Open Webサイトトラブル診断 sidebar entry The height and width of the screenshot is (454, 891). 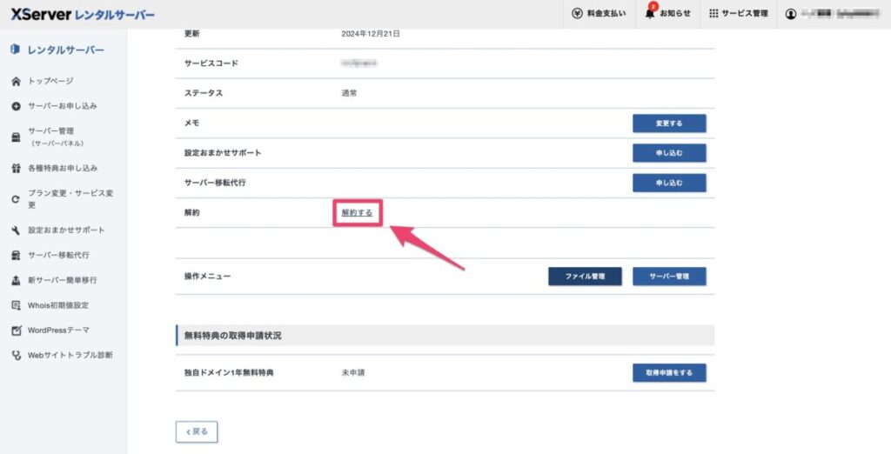point(70,355)
